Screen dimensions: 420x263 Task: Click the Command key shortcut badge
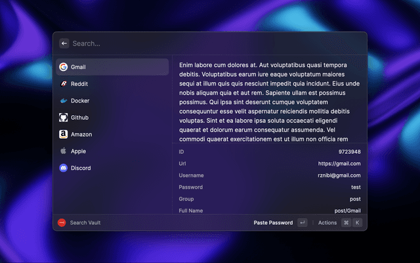345,223
